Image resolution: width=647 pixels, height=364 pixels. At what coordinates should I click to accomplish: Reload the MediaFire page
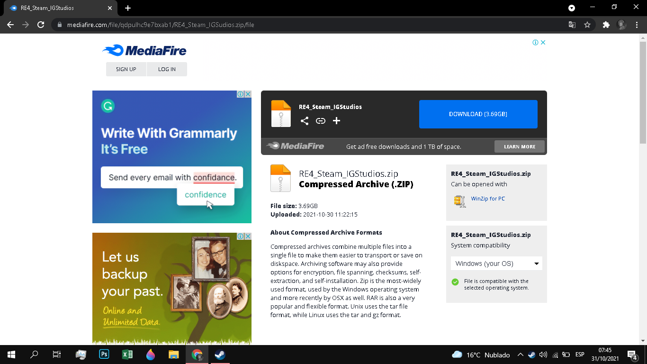[41, 25]
